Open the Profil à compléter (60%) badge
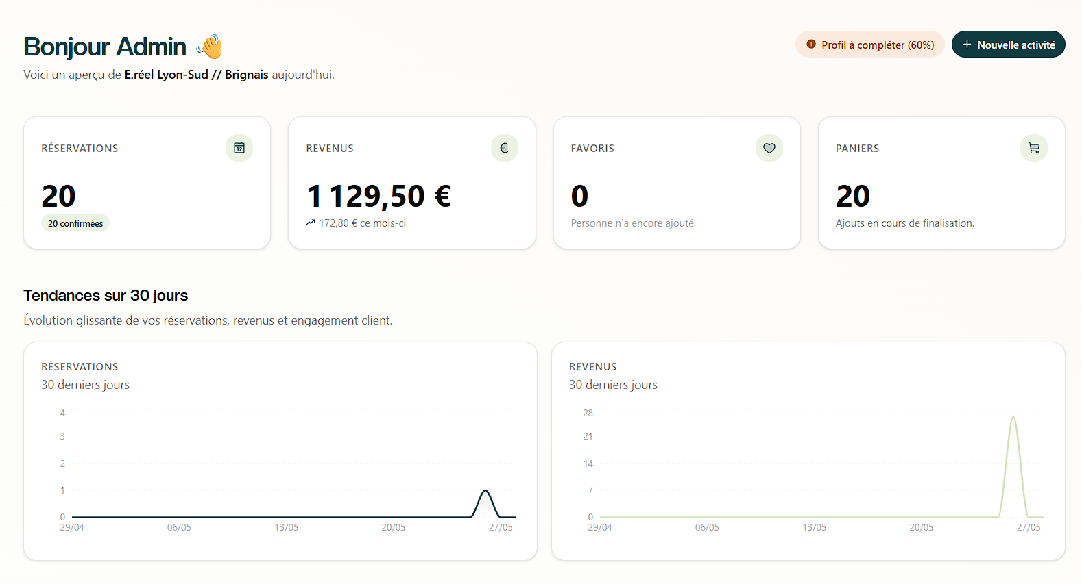The width and height of the screenshot is (1082, 584). (x=869, y=45)
